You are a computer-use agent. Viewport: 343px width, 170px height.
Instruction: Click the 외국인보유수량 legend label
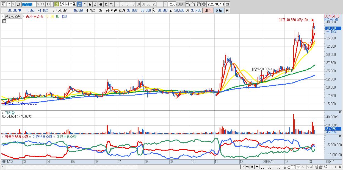(16, 136)
